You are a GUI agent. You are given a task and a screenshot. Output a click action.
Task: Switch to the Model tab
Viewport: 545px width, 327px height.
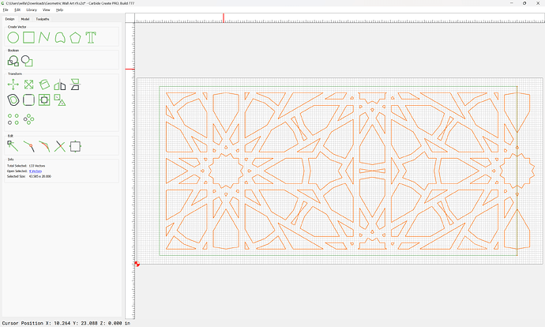pyautogui.click(x=25, y=18)
